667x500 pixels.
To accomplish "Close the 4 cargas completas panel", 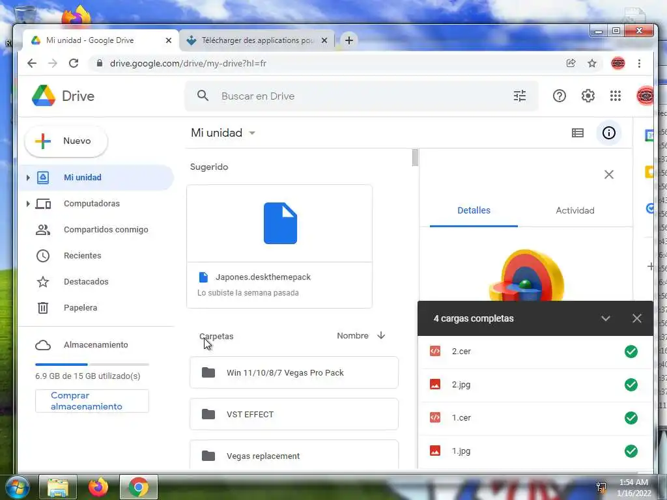I will point(636,318).
